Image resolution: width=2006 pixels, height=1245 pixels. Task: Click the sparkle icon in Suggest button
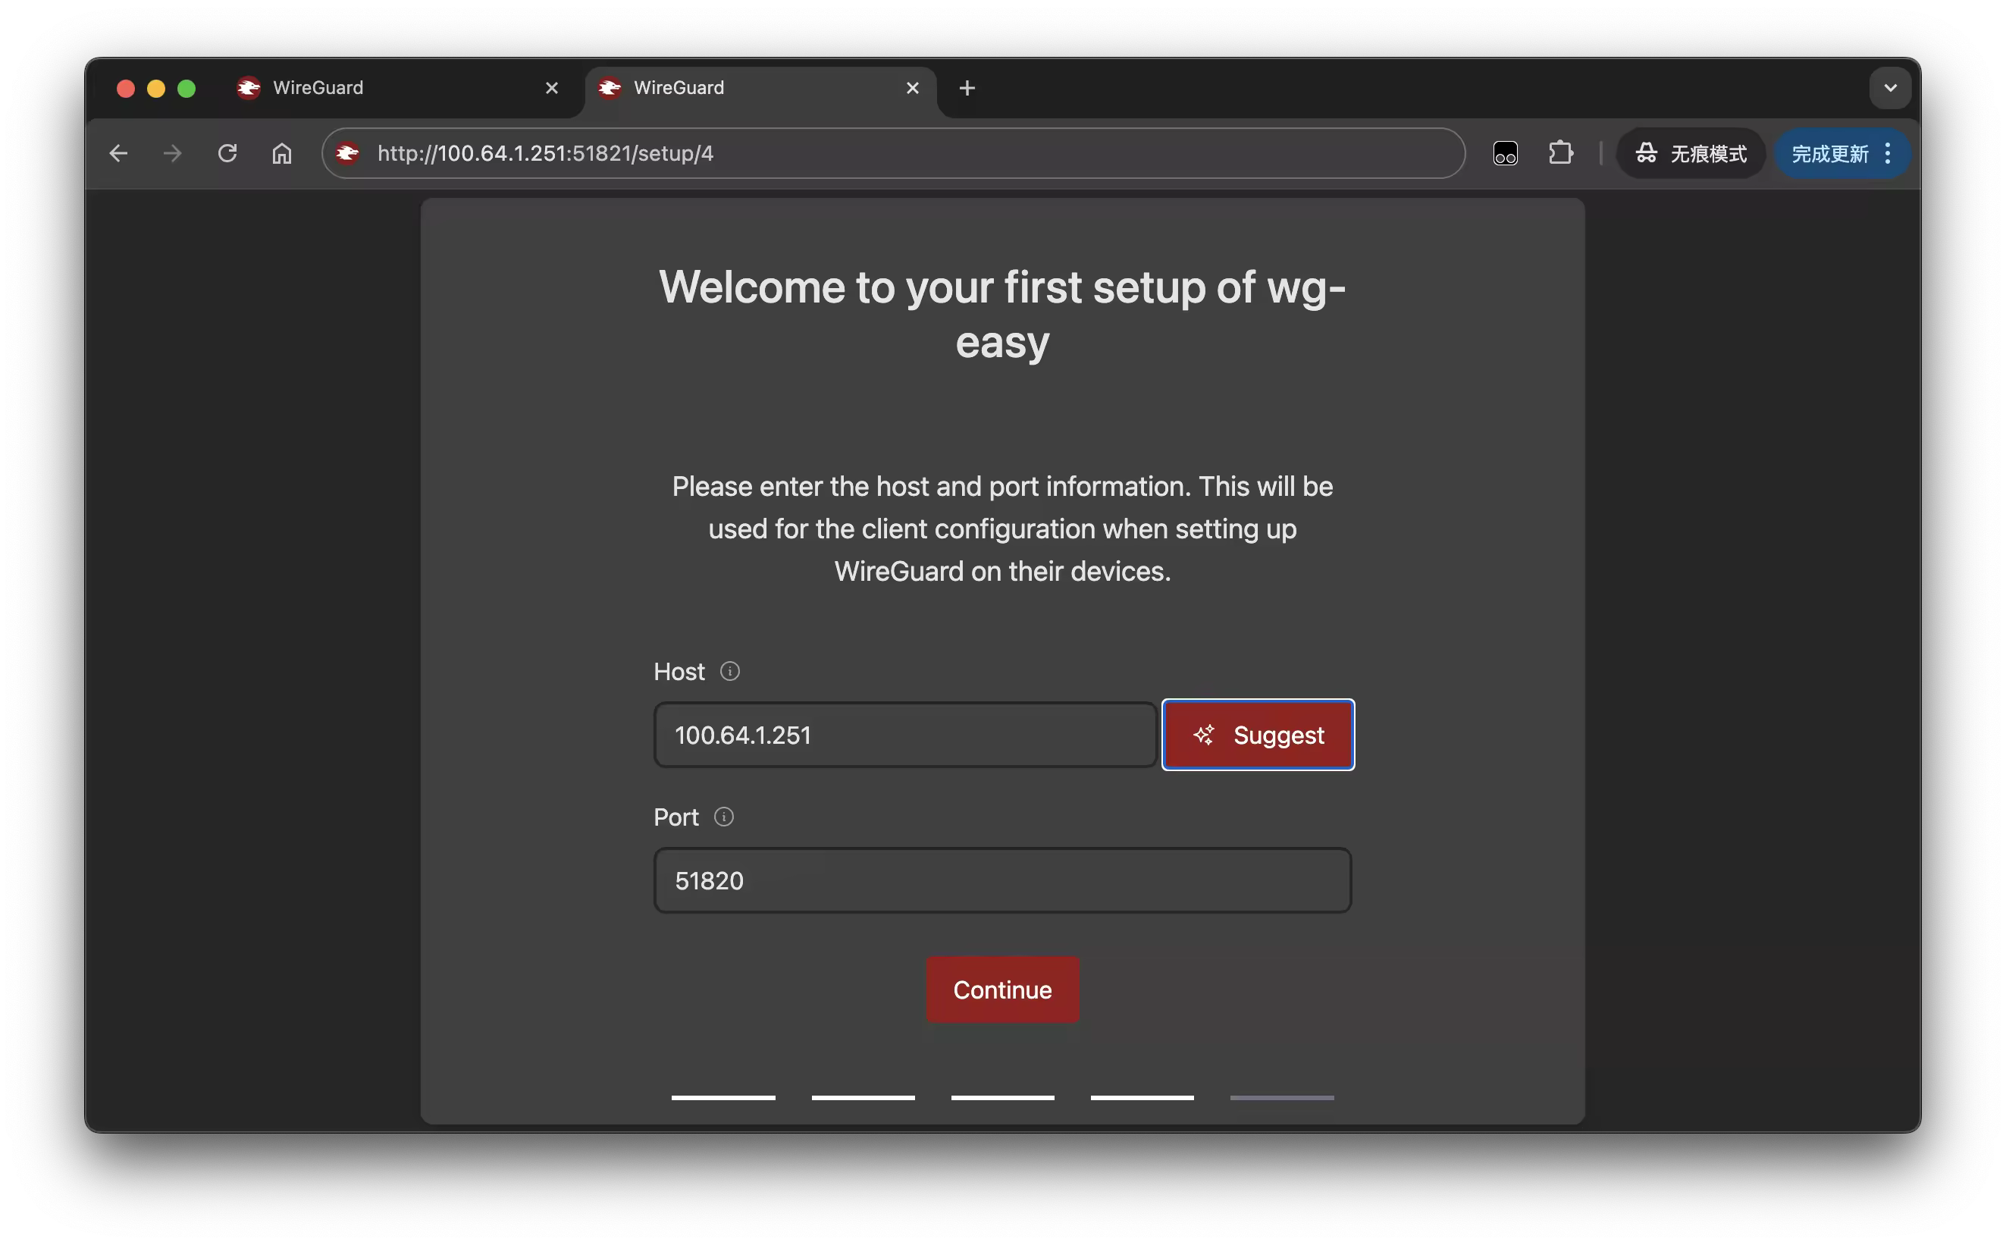pos(1203,735)
